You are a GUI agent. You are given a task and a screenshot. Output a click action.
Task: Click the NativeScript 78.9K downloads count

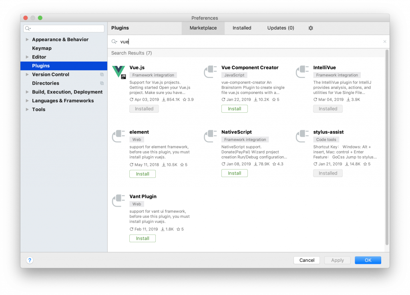pos(261,164)
